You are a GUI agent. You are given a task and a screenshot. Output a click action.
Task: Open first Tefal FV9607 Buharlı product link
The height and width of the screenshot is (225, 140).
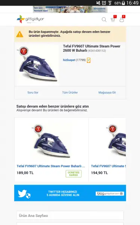pos(51,166)
